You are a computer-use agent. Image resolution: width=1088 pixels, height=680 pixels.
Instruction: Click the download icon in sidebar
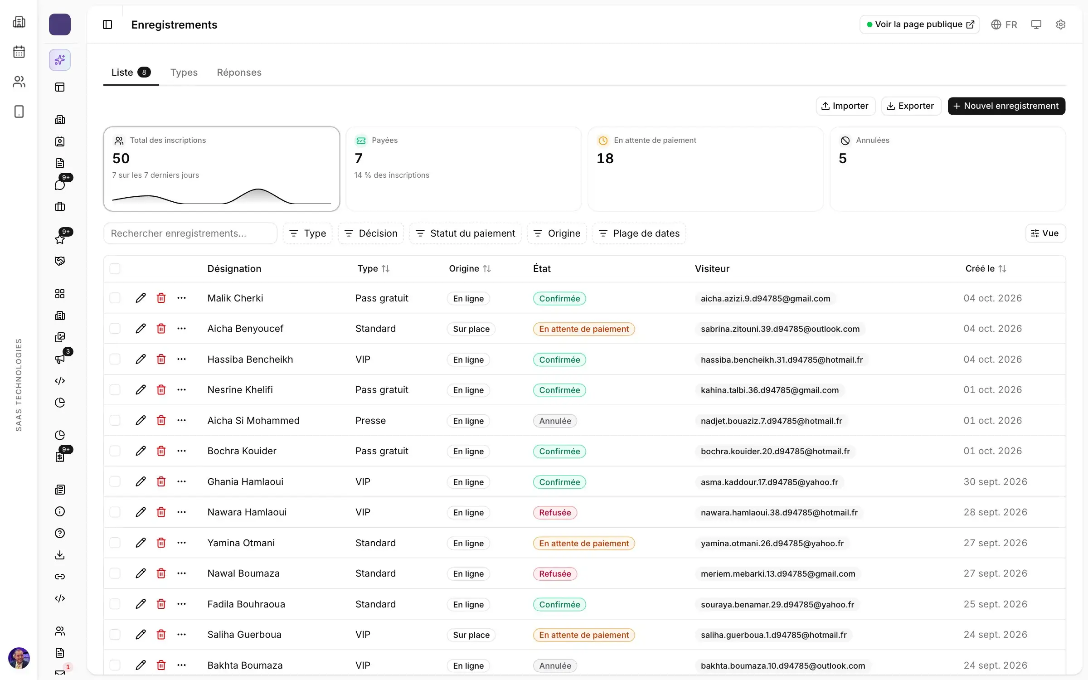60,555
